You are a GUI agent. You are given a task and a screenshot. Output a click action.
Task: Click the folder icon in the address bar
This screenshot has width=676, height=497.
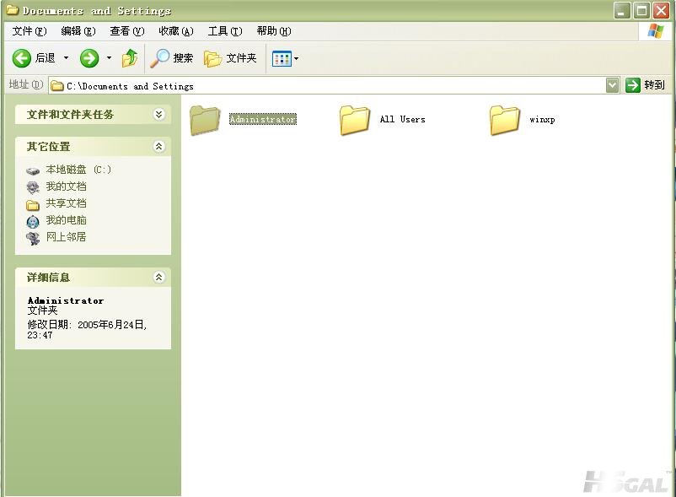(57, 86)
